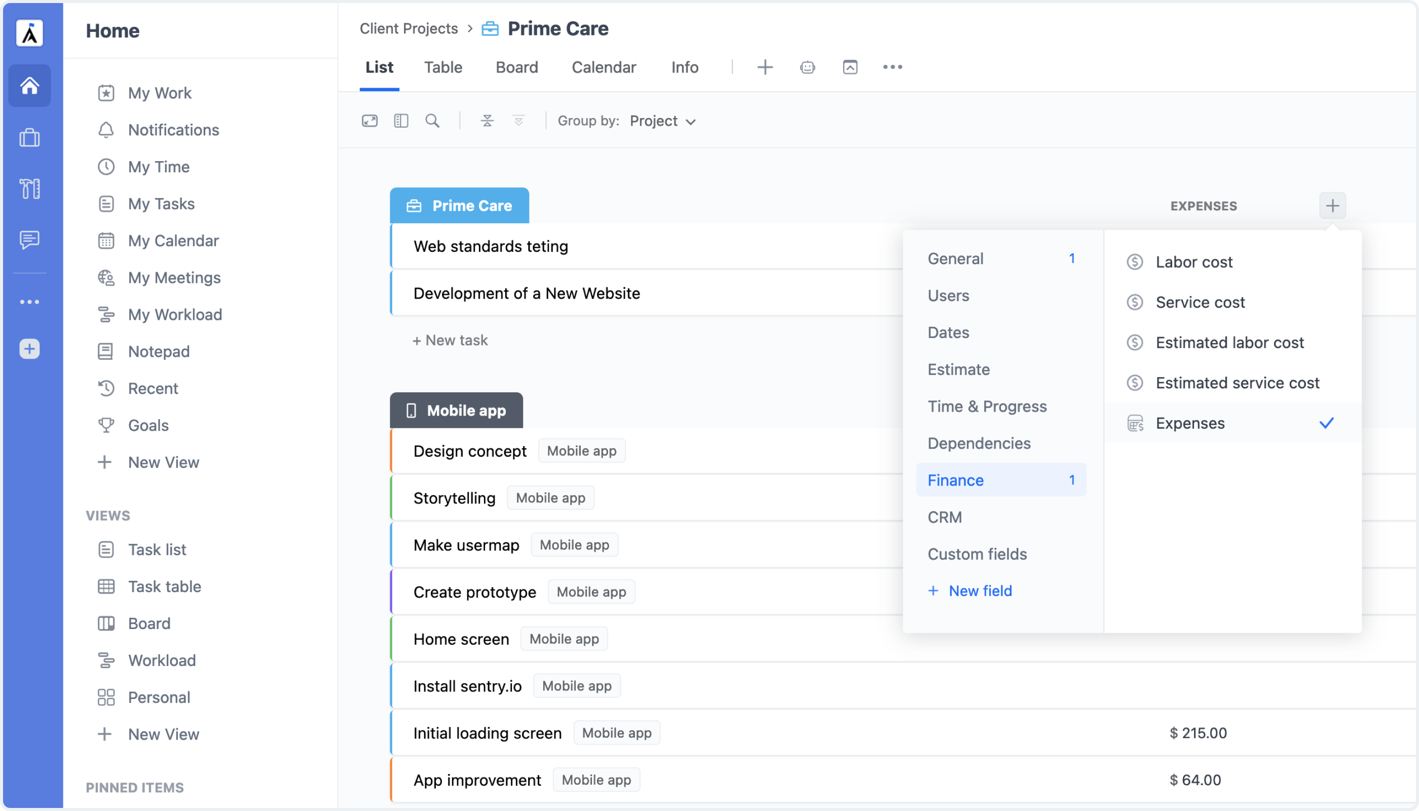Uncheck the Expenses field checkmark

point(1327,423)
